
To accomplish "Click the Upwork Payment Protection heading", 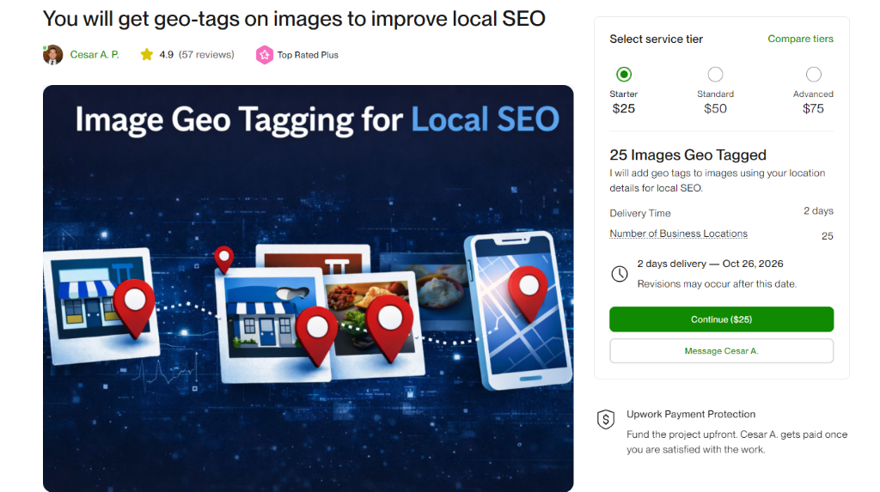I will 691,414.
